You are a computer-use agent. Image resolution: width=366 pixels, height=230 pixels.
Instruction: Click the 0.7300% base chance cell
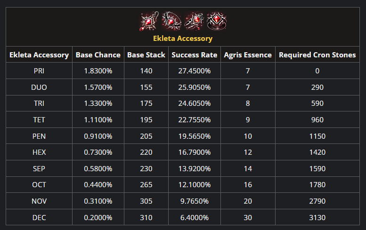click(x=98, y=152)
